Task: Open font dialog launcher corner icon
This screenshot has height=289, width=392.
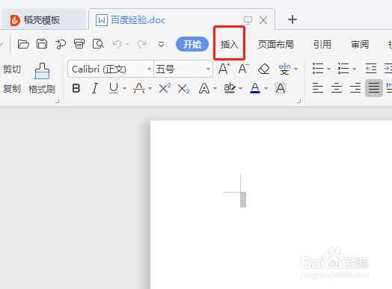Action: 298,101
